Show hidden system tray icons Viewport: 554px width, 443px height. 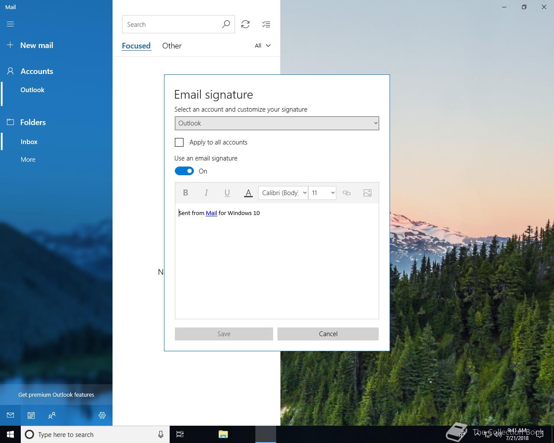[477, 434]
